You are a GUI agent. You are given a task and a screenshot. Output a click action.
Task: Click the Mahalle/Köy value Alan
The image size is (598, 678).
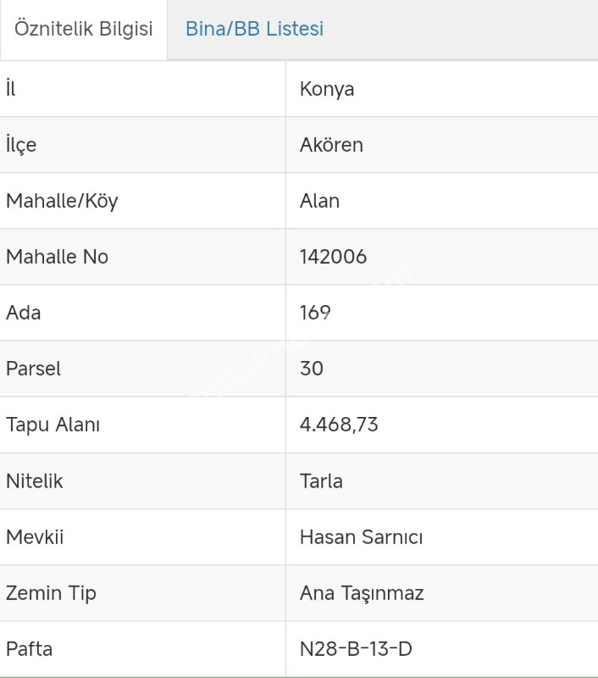coord(319,201)
